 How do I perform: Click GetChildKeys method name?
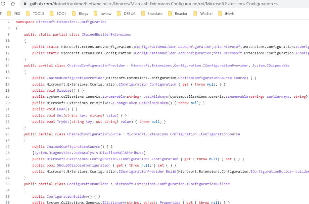pos(155,97)
